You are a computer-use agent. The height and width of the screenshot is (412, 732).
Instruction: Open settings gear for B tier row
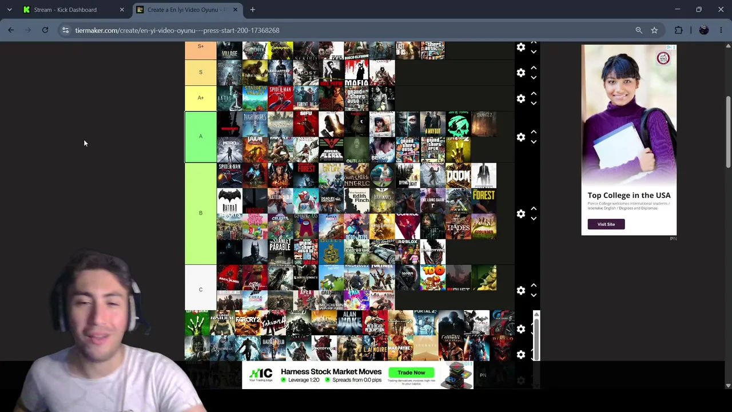click(x=521, y=213)
